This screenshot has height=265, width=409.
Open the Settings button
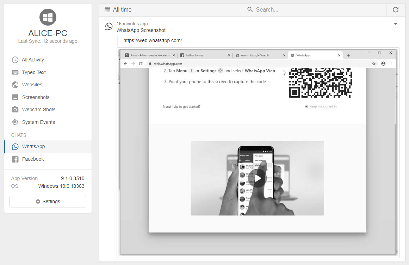48,201
